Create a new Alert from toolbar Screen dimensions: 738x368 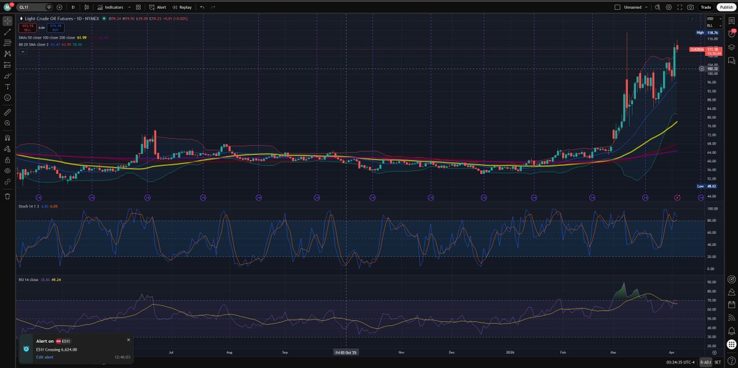157,7
